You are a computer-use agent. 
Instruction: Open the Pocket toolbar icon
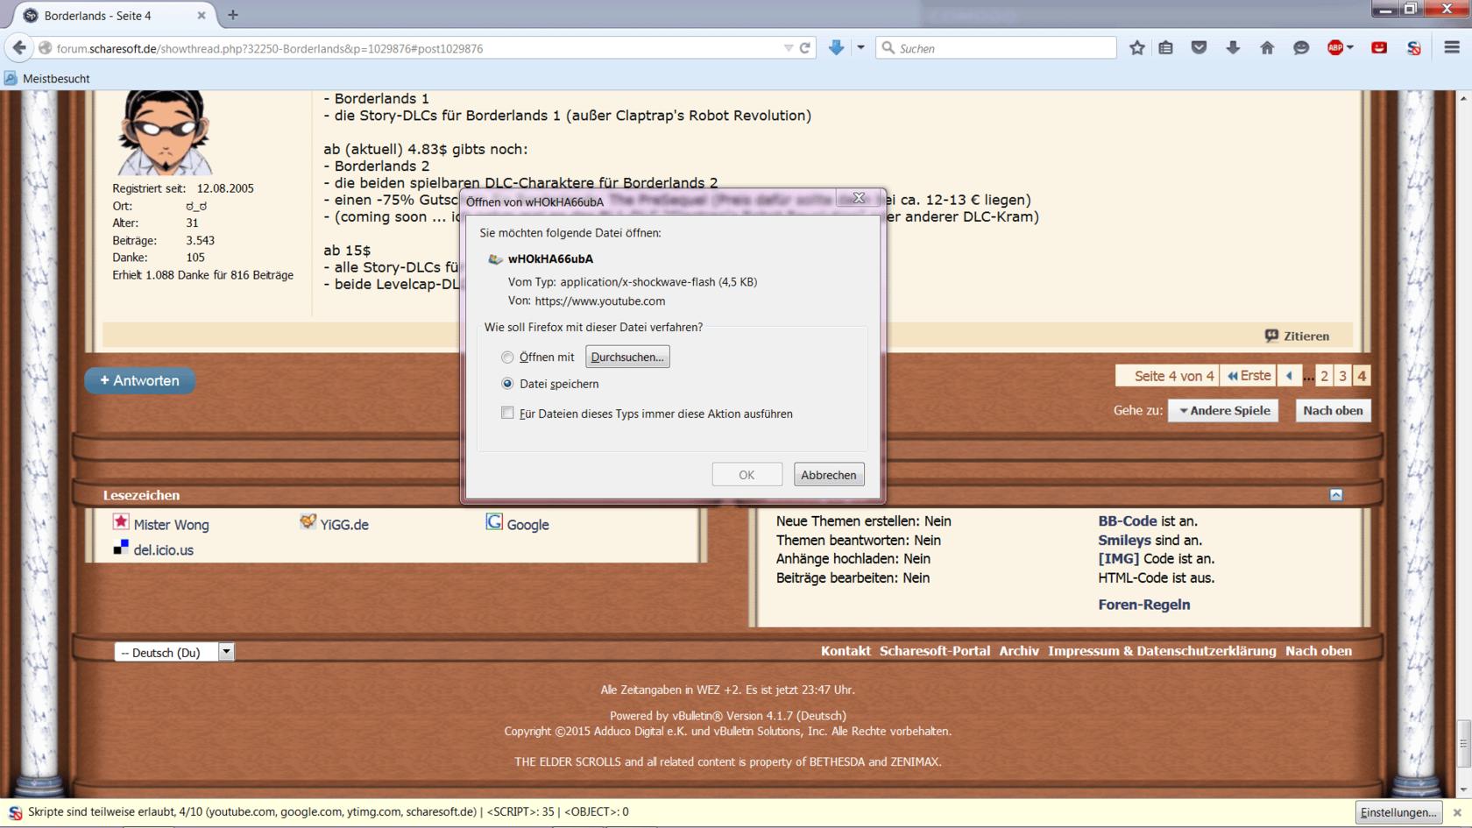click(x=1199, y=48)
